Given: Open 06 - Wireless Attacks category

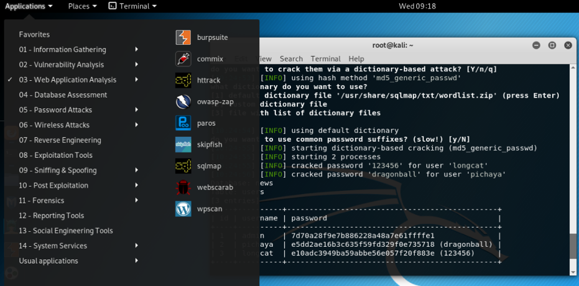Looking at the screenshot, I should click(54, 125).
